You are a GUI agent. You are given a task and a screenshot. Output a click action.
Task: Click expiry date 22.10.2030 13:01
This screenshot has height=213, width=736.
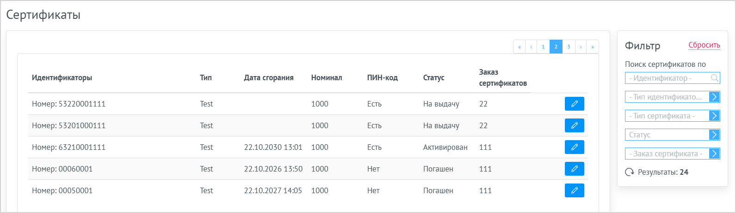[273, 147]
